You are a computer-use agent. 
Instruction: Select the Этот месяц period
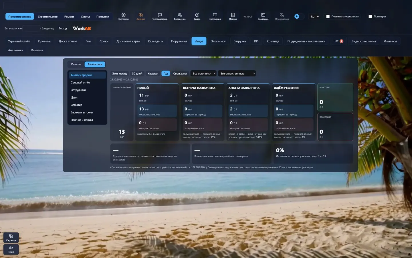click(119, 73)
